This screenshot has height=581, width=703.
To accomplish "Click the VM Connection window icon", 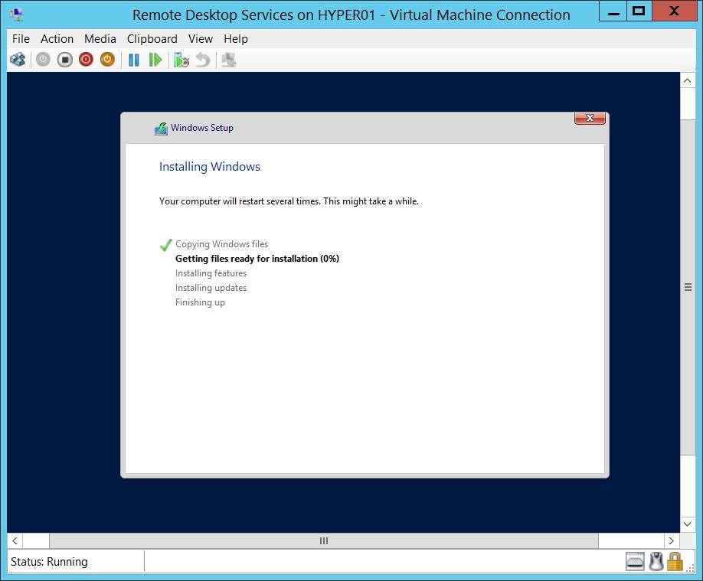I will [x=17, y=15].
